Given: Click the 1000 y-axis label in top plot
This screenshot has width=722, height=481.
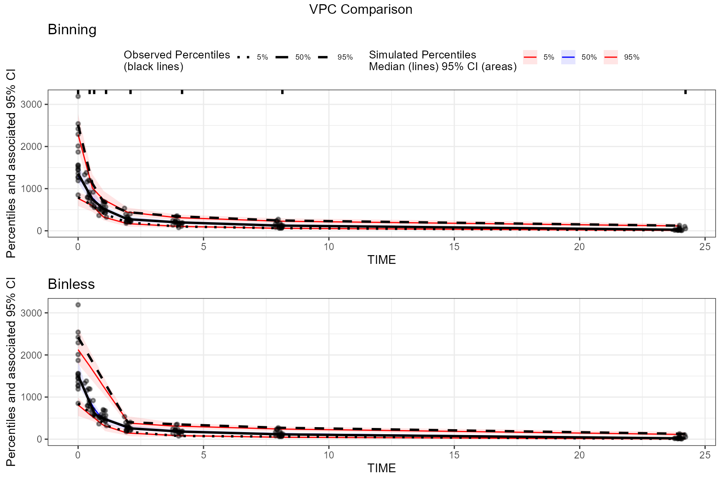Looking at the screenshot, I should click(31, 189).
